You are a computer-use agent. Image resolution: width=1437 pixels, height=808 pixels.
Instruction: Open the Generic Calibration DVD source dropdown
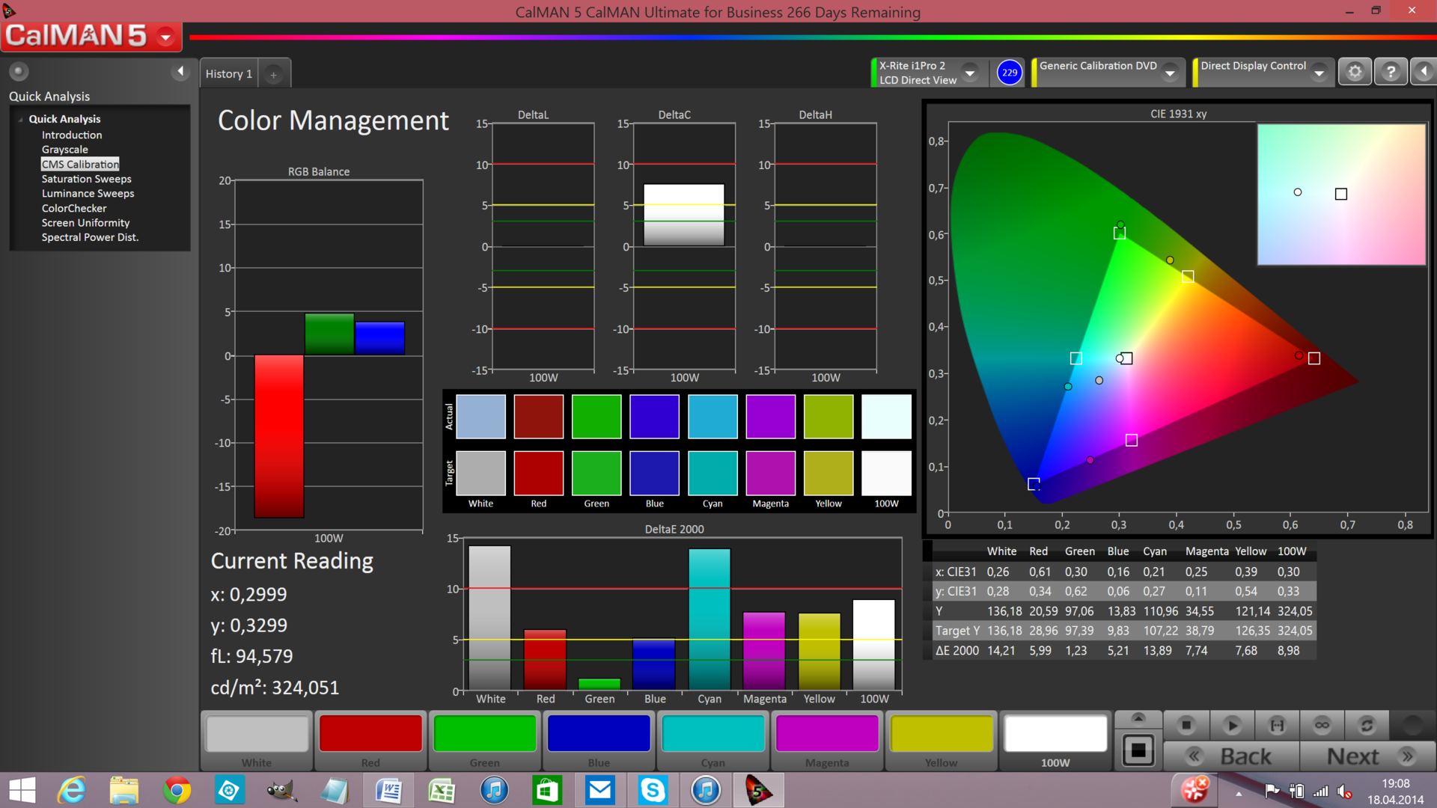click(x=1170, y=73)
